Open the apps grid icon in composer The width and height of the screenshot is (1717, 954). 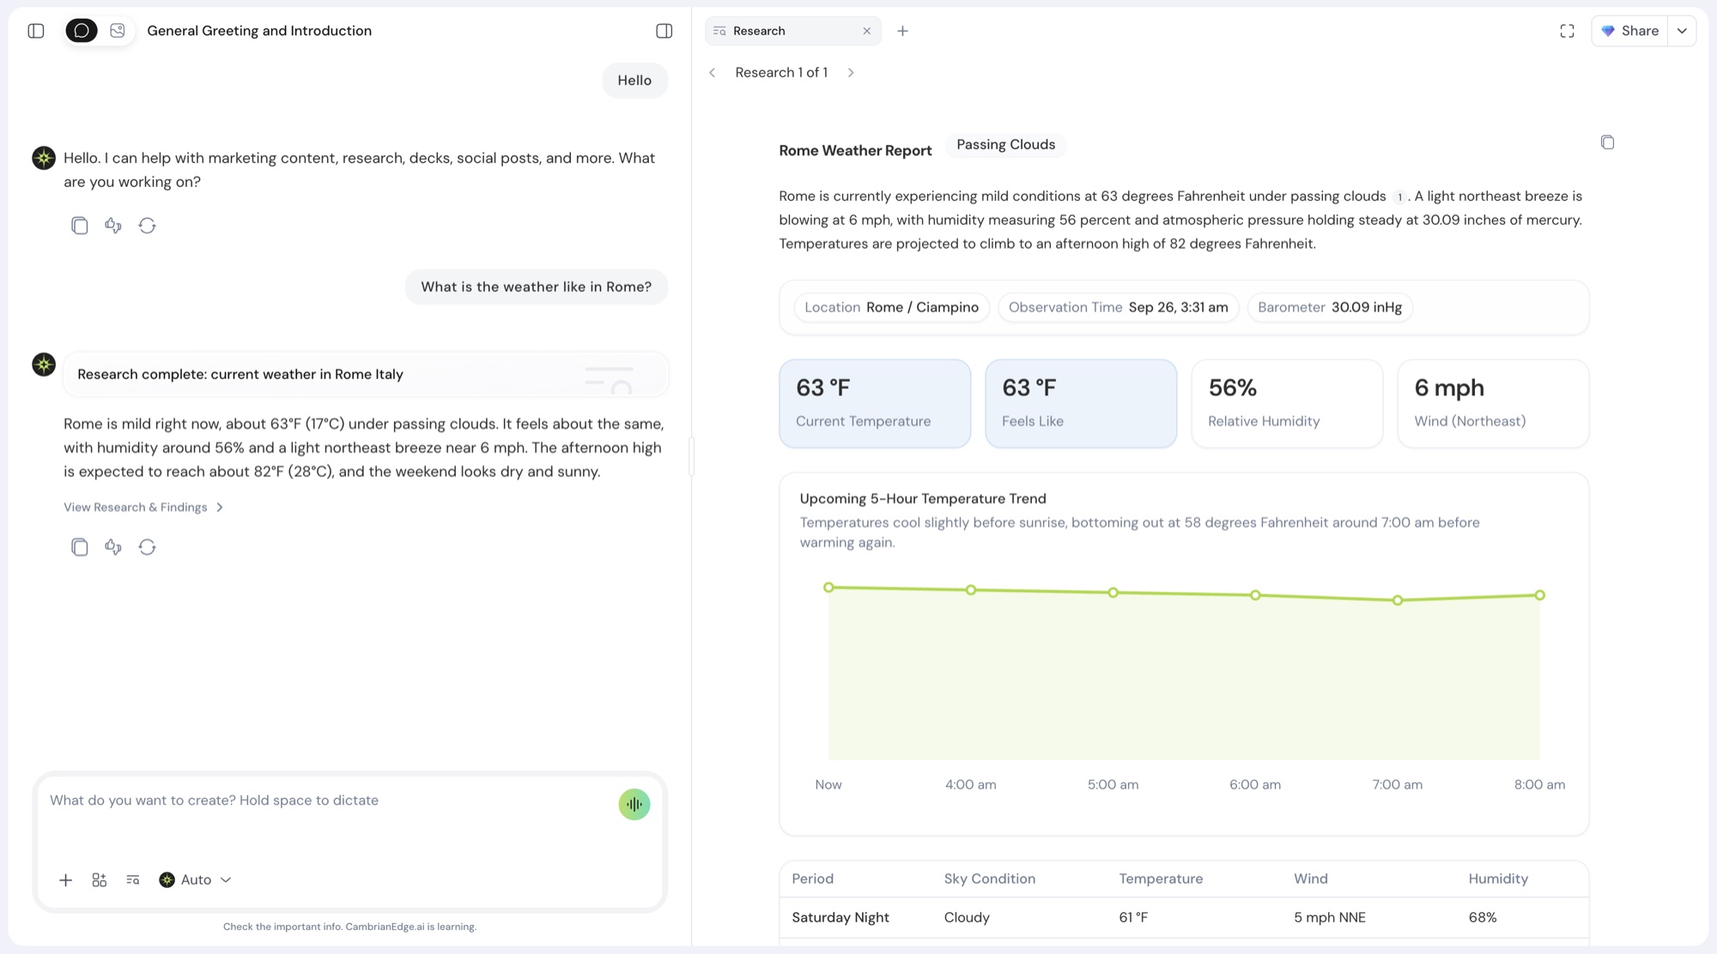click(x=100, y=880)
